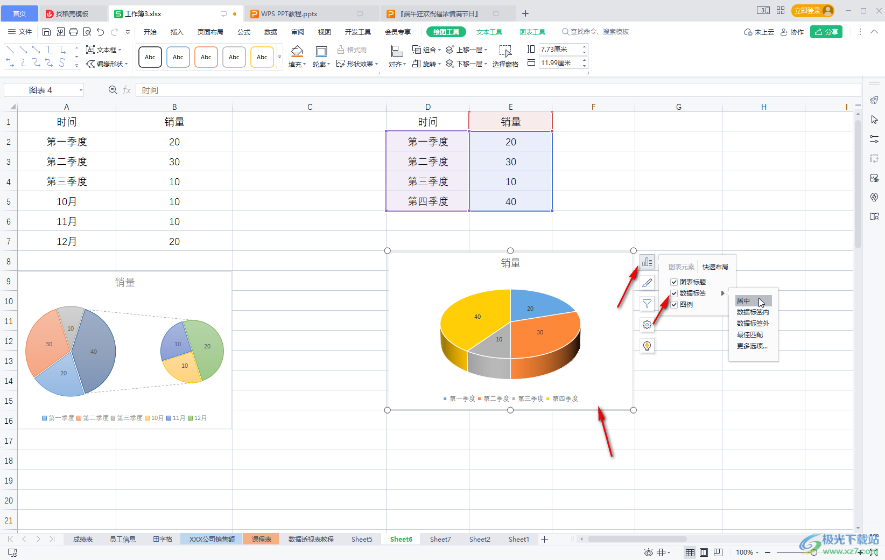885x560 pixels.
Task: Select the yellow-outlined Abc shape style
Action: pyautogui.click(x=262, y=57)
